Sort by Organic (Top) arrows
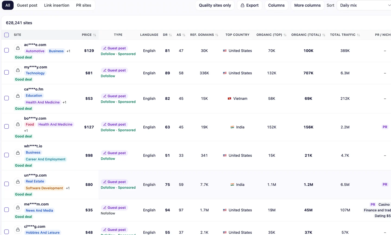391x235 pixels. 285,35
